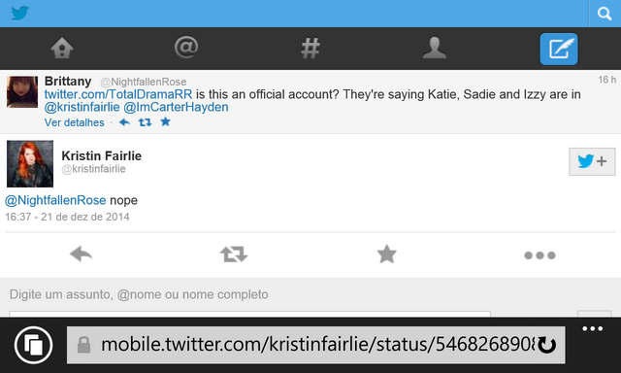Screen dimensions: 621x373
Task: Expand the browser menu ellipsis
Action: [592, 328]
